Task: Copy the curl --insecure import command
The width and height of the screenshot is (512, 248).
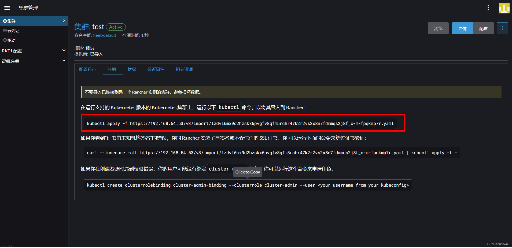Action: (x=272, y=153)
